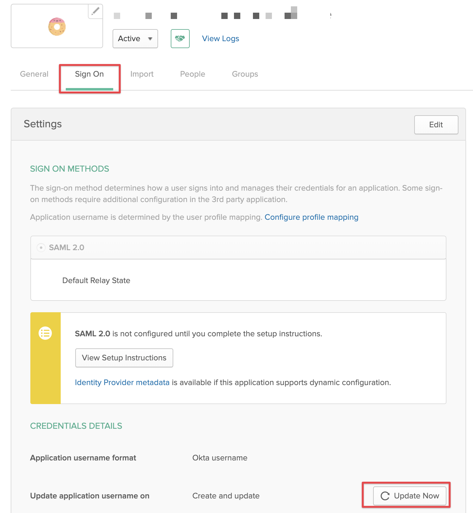Switch to the Groups tab

[245, 74]
